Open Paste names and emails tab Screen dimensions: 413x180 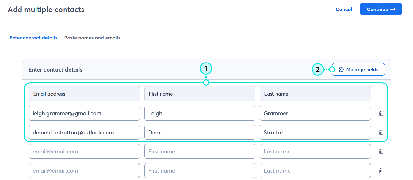pyautogui.click(x=92, y=38)
